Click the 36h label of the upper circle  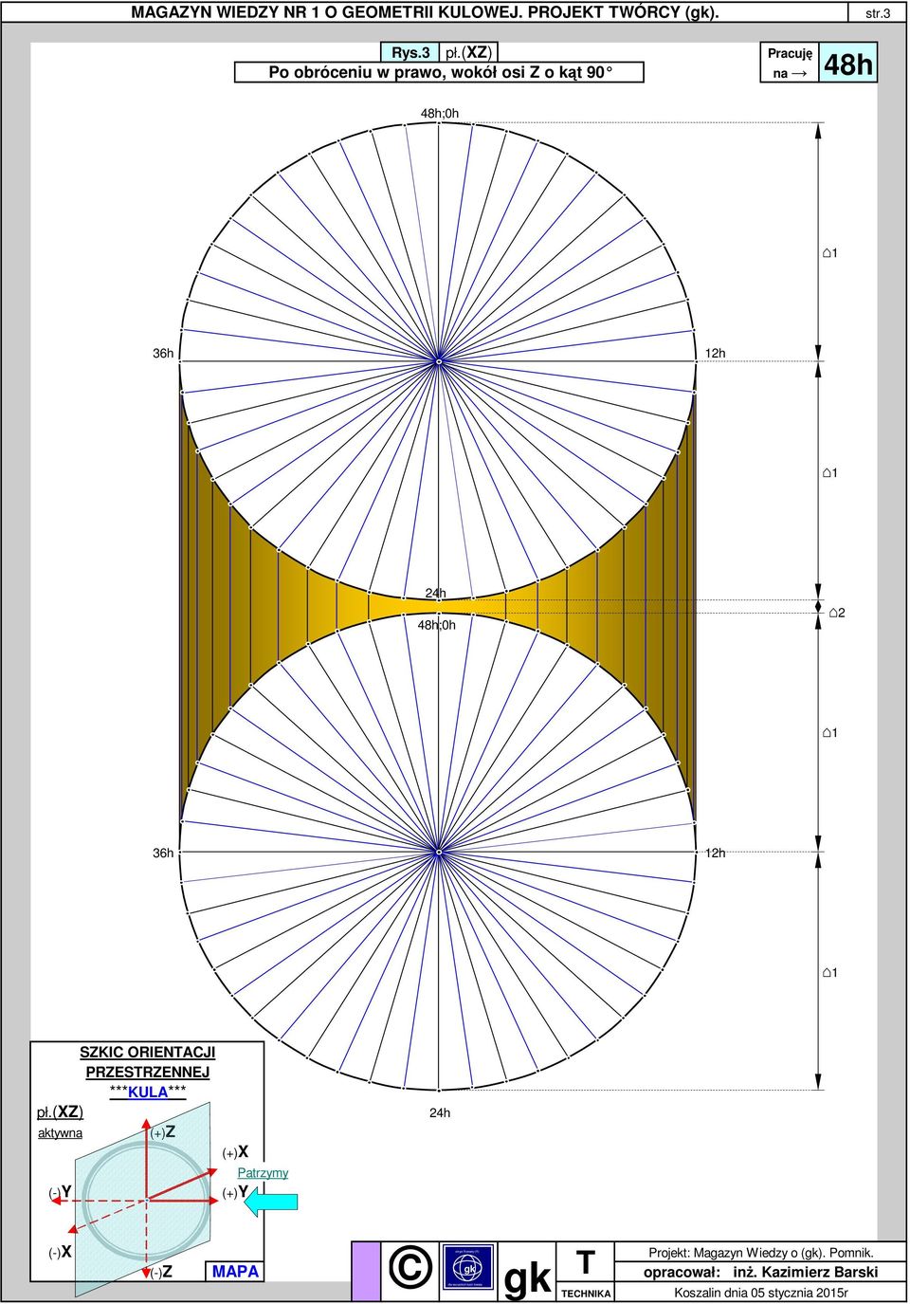click(163, 354)
